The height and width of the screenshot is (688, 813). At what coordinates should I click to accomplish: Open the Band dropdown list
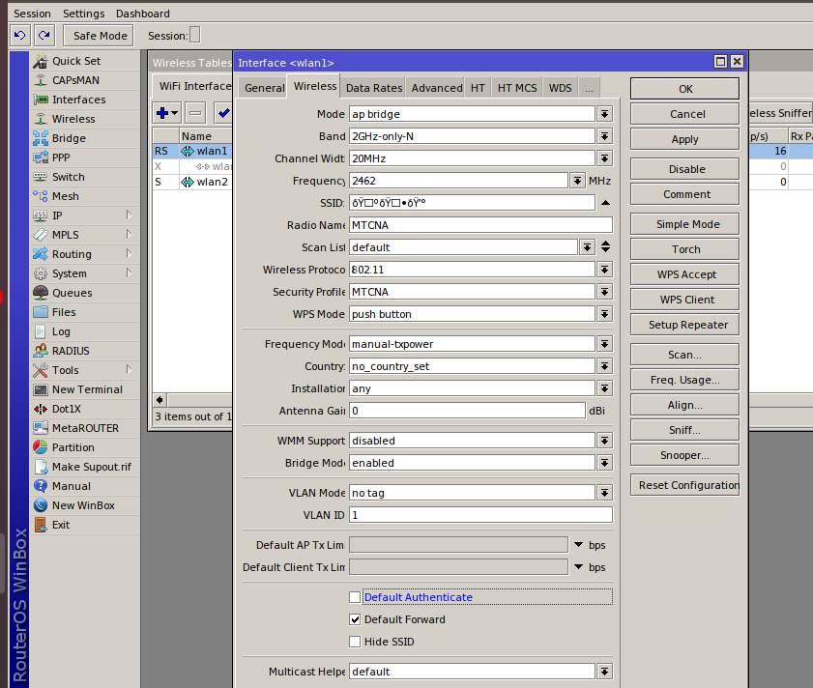604,136
